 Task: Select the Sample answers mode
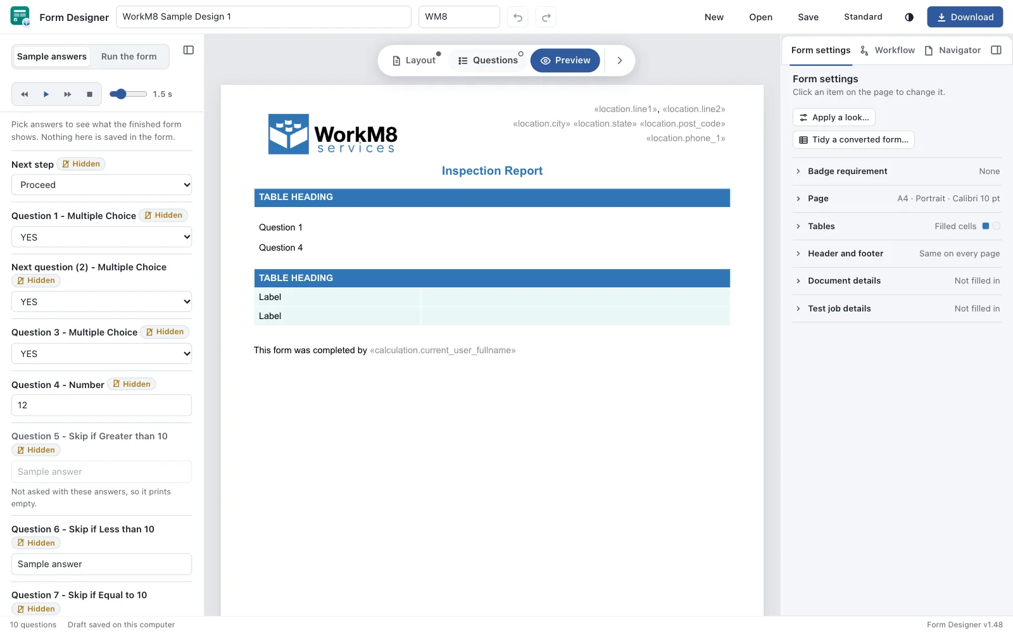point(52,56)
